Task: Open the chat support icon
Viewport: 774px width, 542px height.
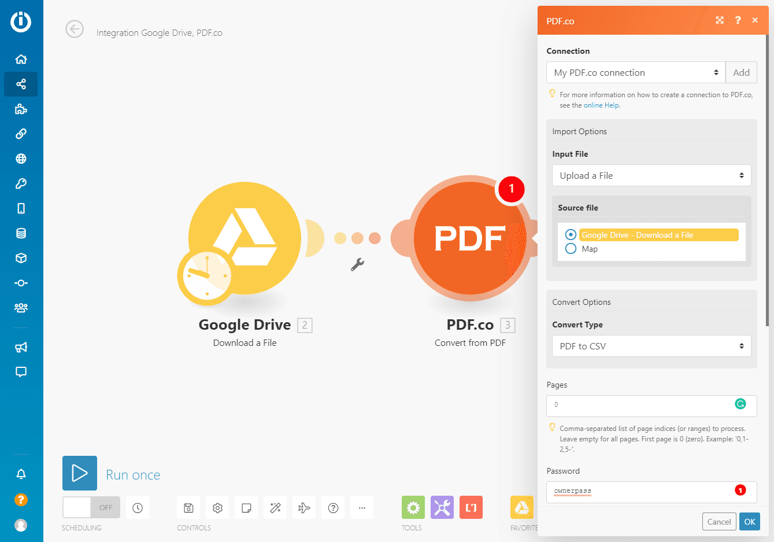Action: tap(21, 372)
